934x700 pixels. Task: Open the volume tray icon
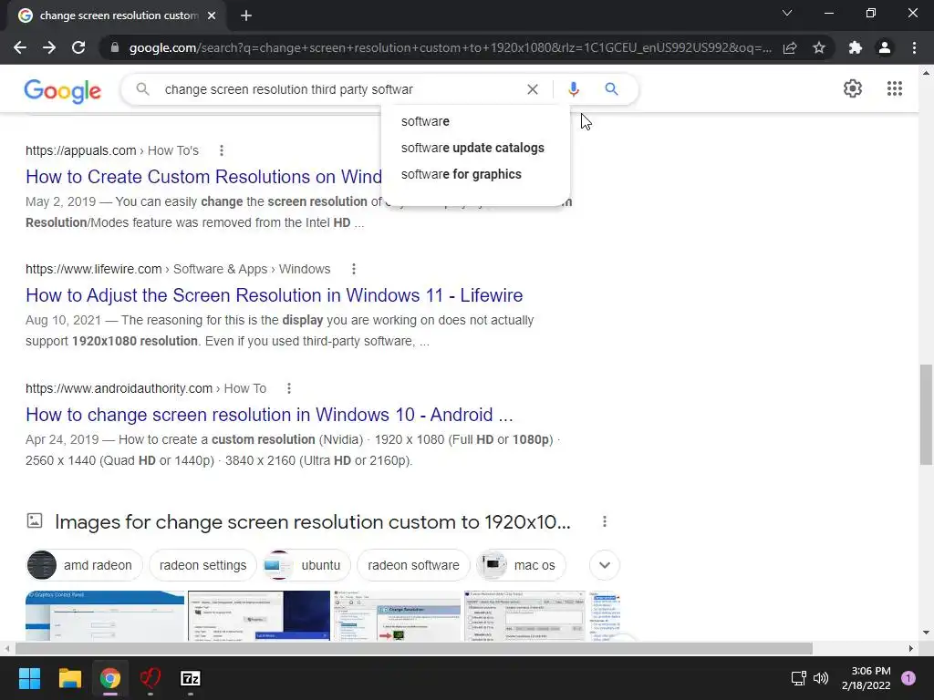point(821,678)
